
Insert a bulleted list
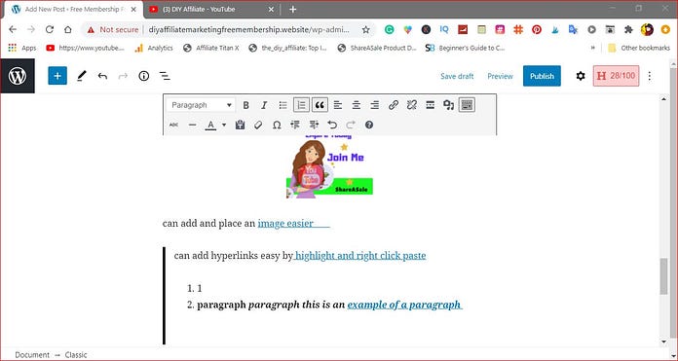tap(282, 105)
